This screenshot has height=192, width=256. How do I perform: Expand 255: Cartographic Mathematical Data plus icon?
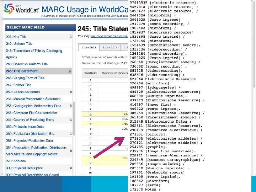(x=71, y=106)
